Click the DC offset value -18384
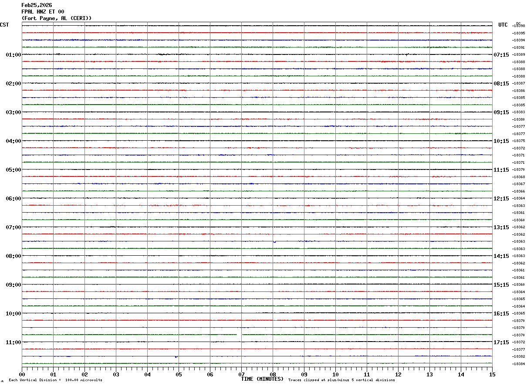The height and width of the screenshot is (386, 527). (519, 364)
